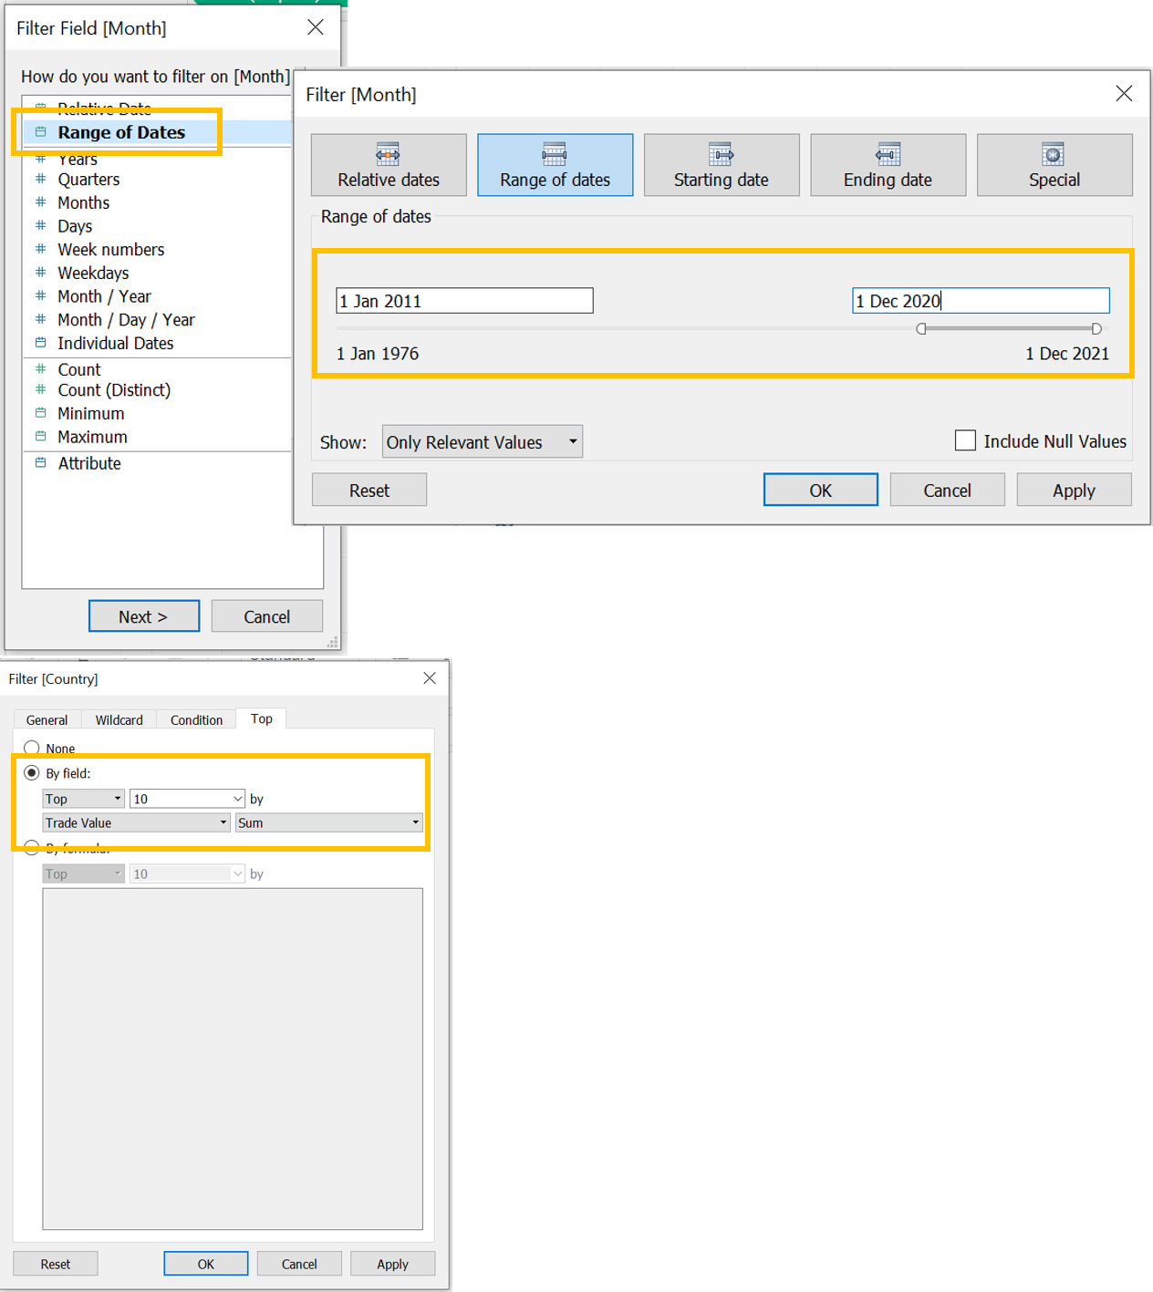Click the Ending date calendar icon
Viewport: 1153px width, 1292px height.
[888, 153]
